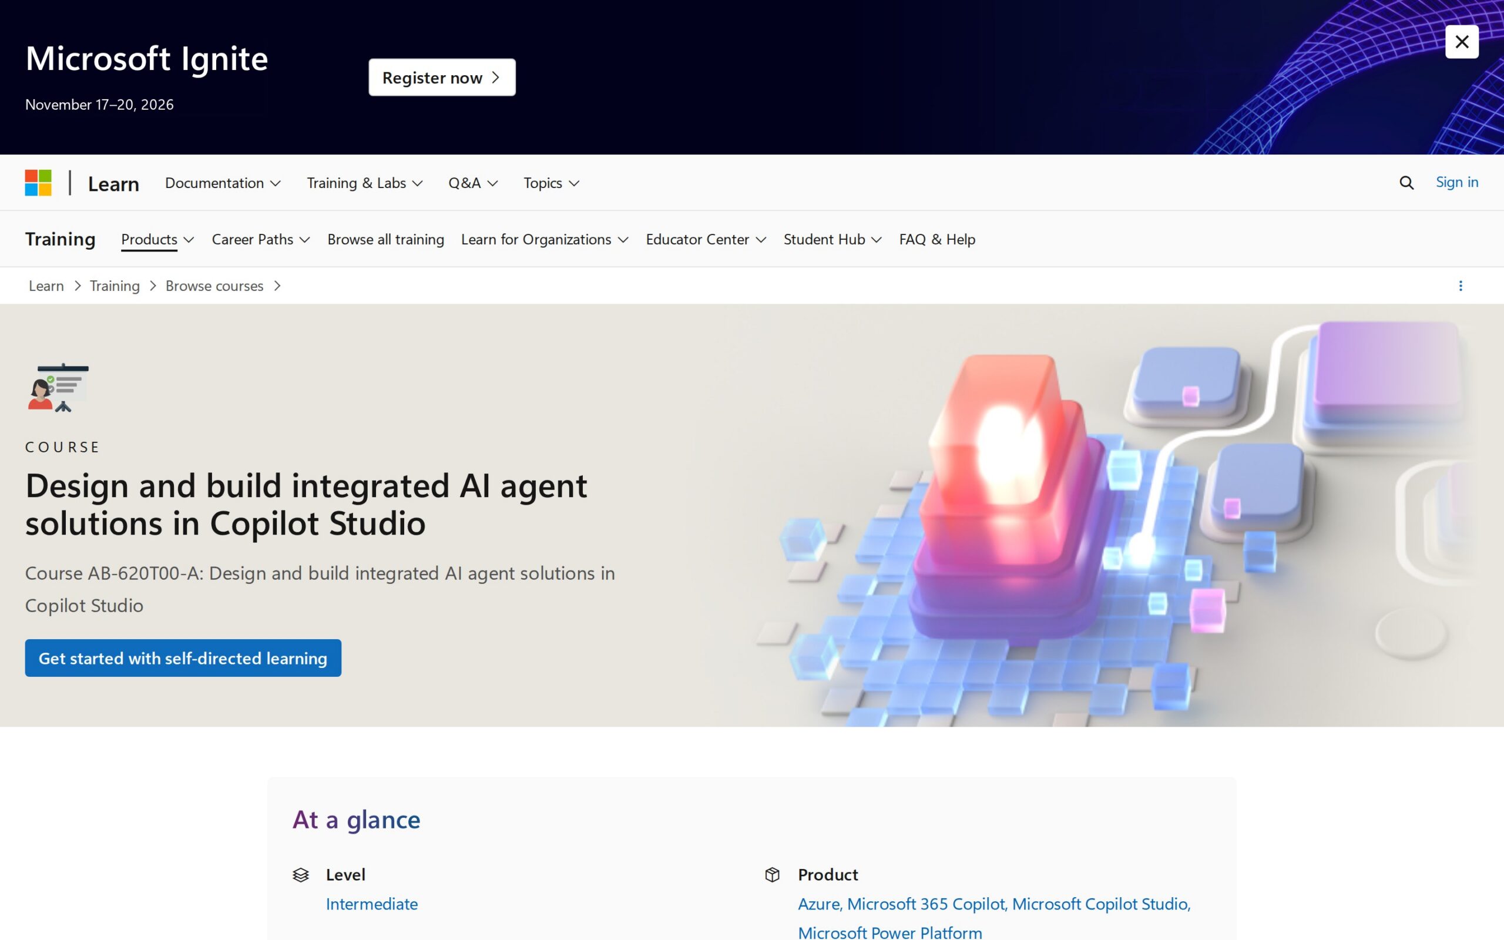Click the instructor course icon
Image resolution: width=1504 pixels, height=940 pixels.
point(58,387)
